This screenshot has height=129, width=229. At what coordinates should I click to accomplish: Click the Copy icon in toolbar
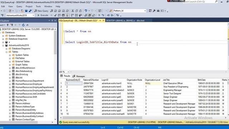(77, 11)
